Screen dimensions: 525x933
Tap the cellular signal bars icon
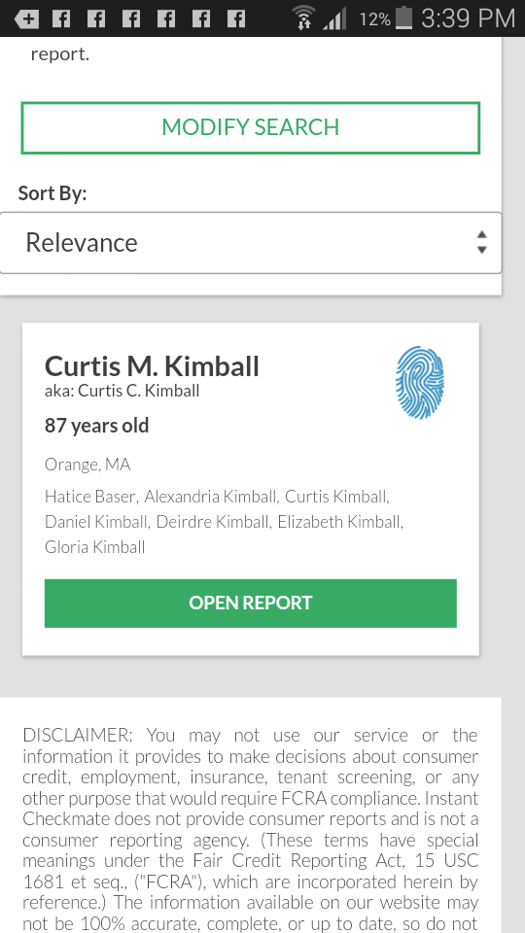335,19
